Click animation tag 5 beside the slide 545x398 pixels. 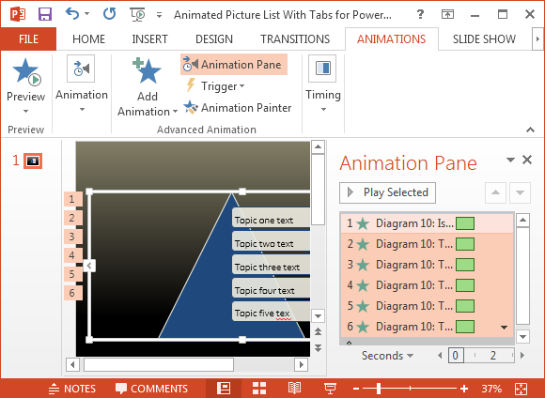(73, 274)
